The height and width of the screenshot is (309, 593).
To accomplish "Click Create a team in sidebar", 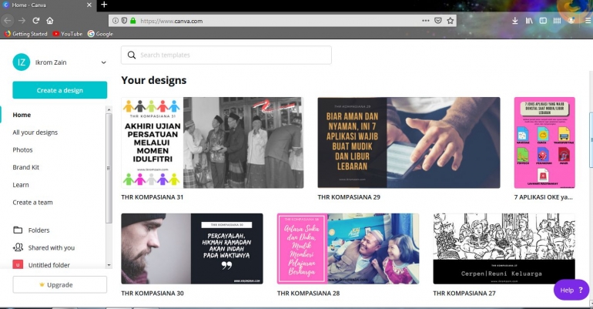I will [32, 203].
